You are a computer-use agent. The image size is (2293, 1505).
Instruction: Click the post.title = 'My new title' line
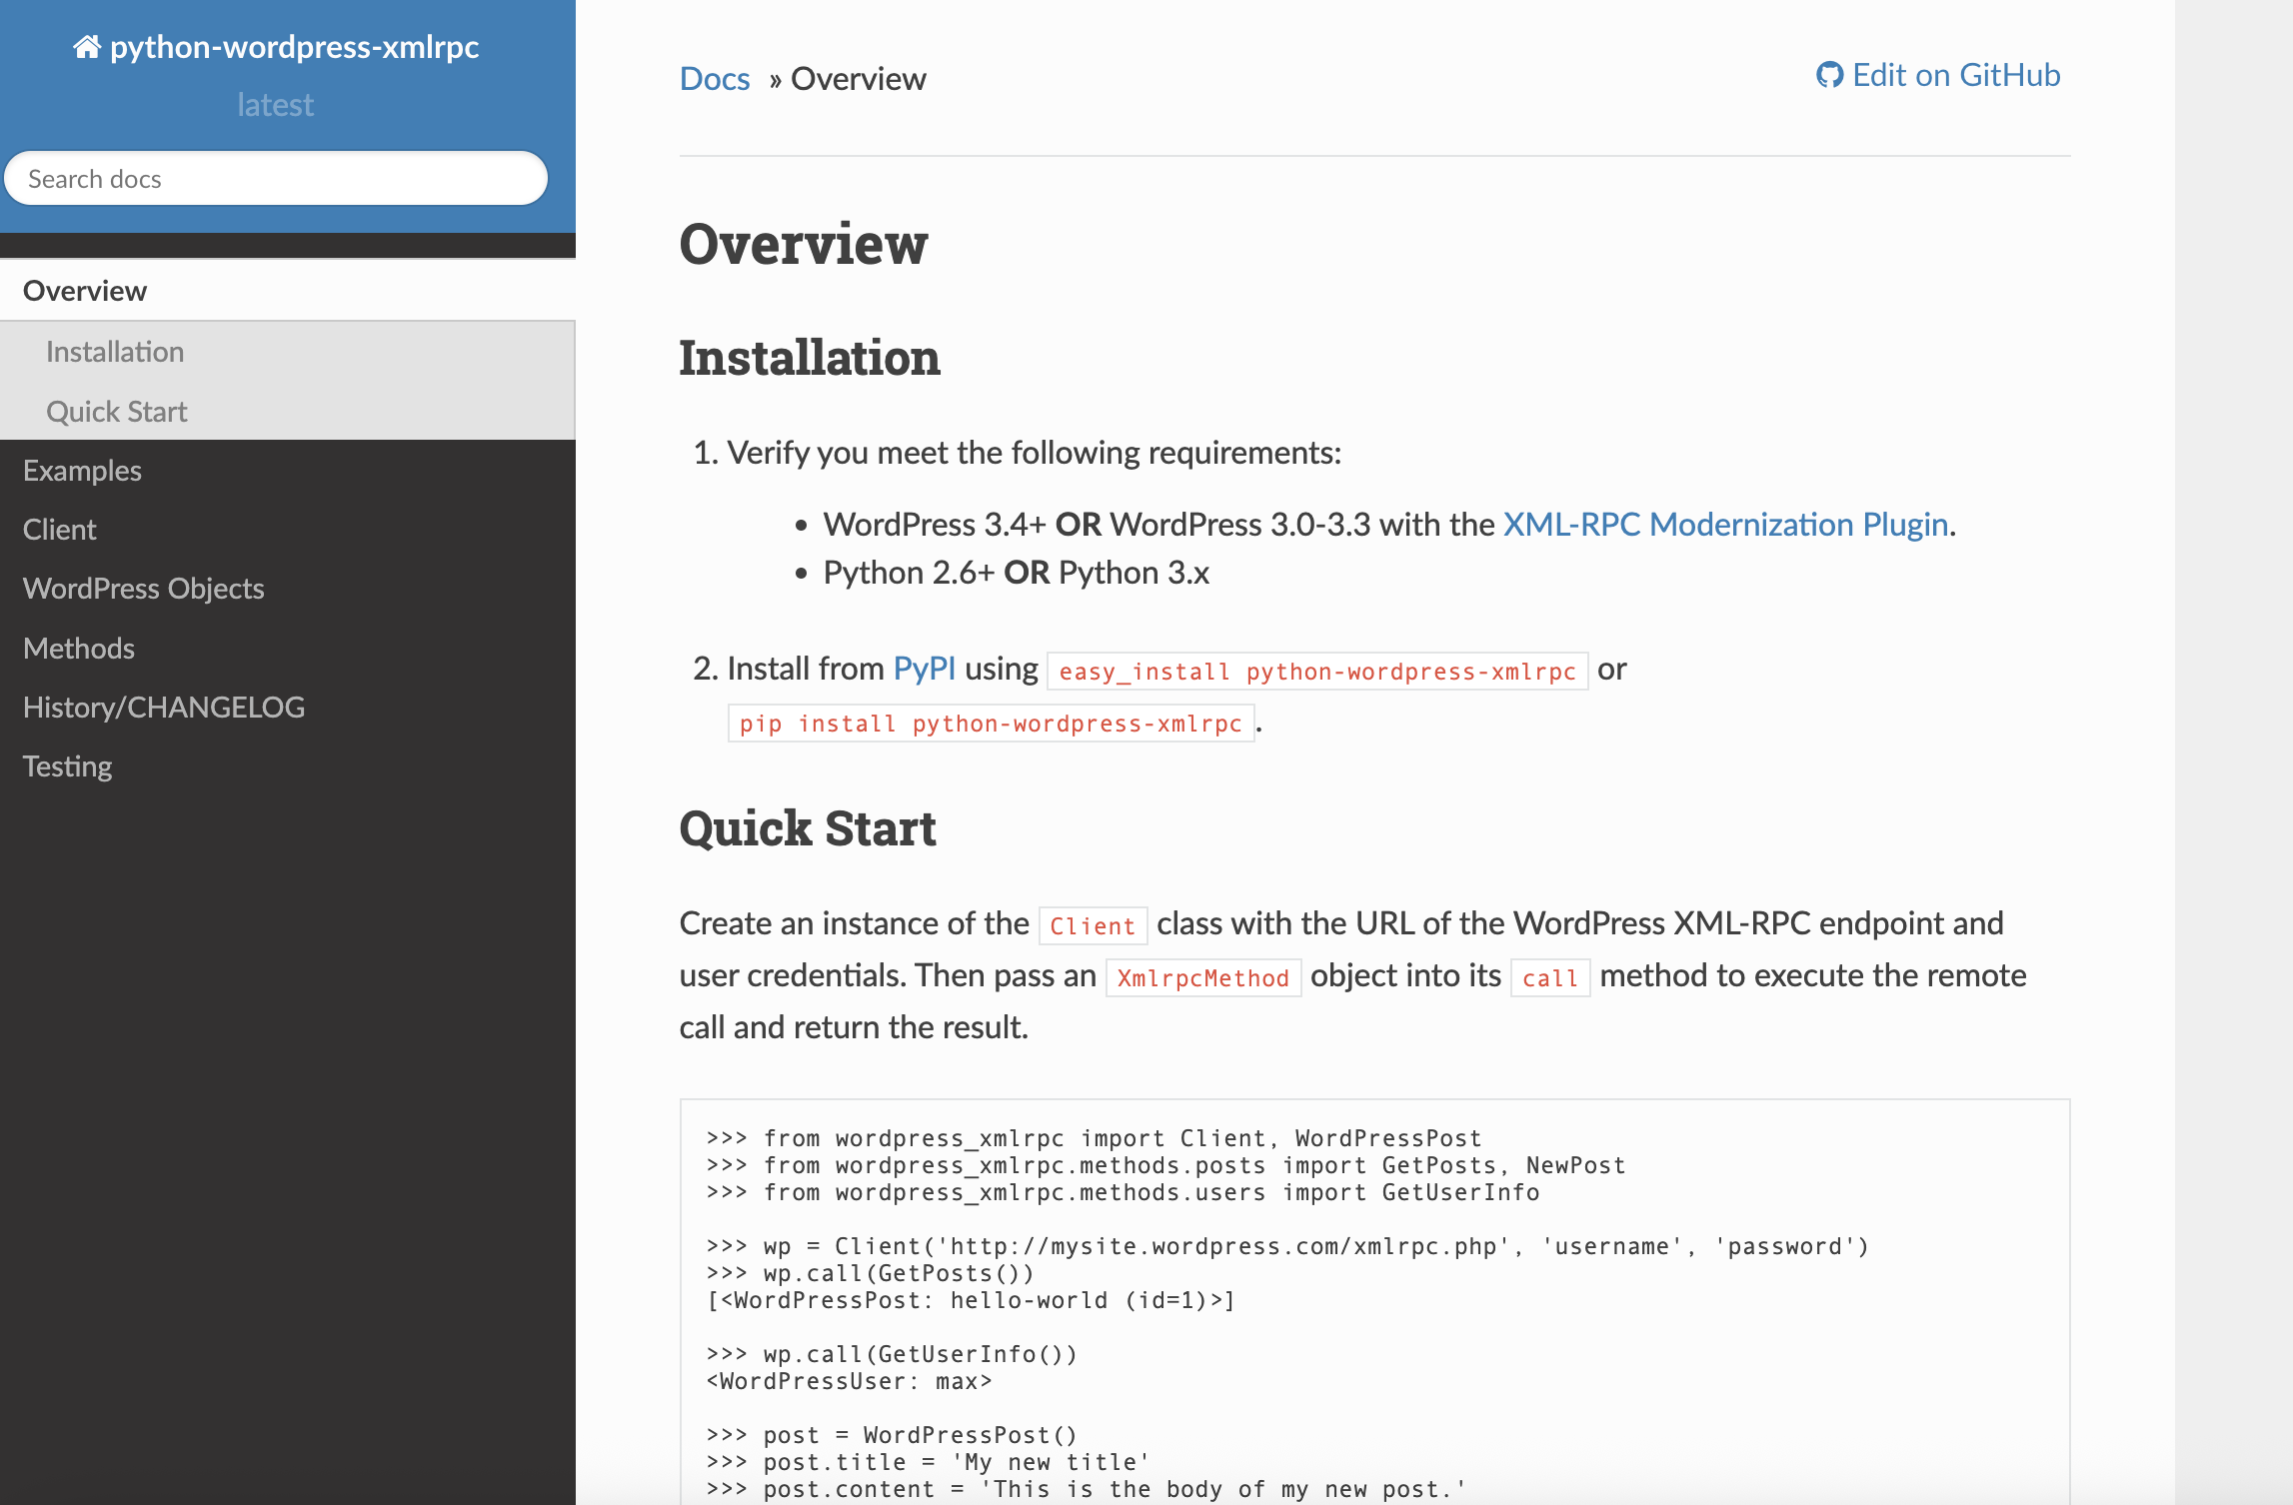[929, 1462]
